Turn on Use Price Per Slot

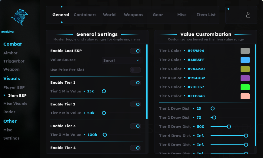(x=135, y=70)
